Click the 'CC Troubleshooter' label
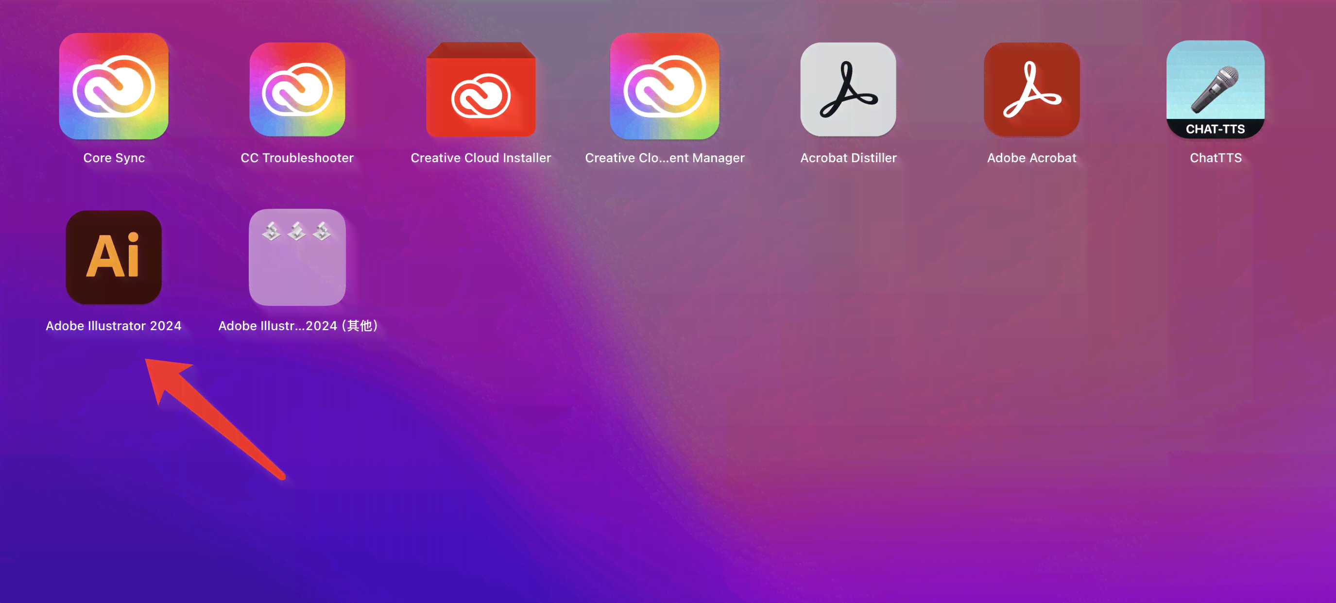The width and height of the screenshot is (1336, 603). click(297, 158)
